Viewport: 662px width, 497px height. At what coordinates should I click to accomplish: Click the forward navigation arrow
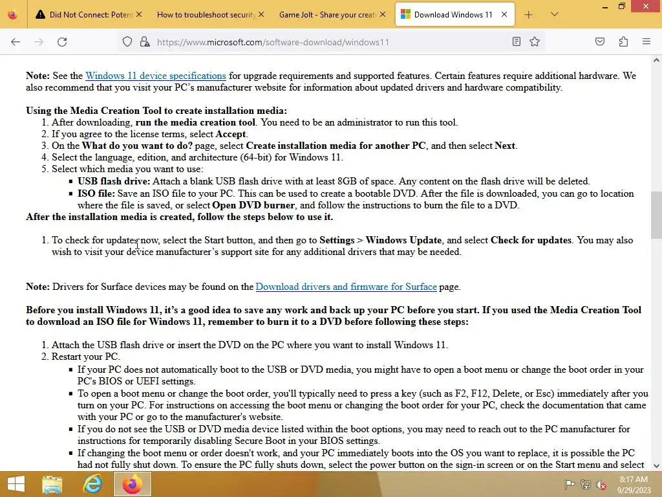tap(39, 42)
